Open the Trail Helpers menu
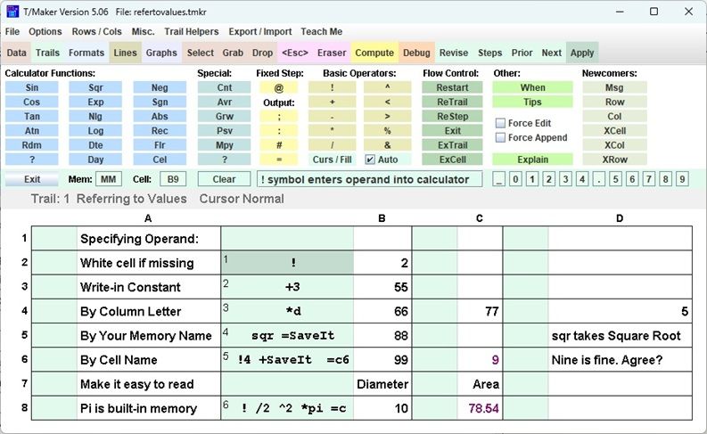The image size is (707, 434). 191,31
